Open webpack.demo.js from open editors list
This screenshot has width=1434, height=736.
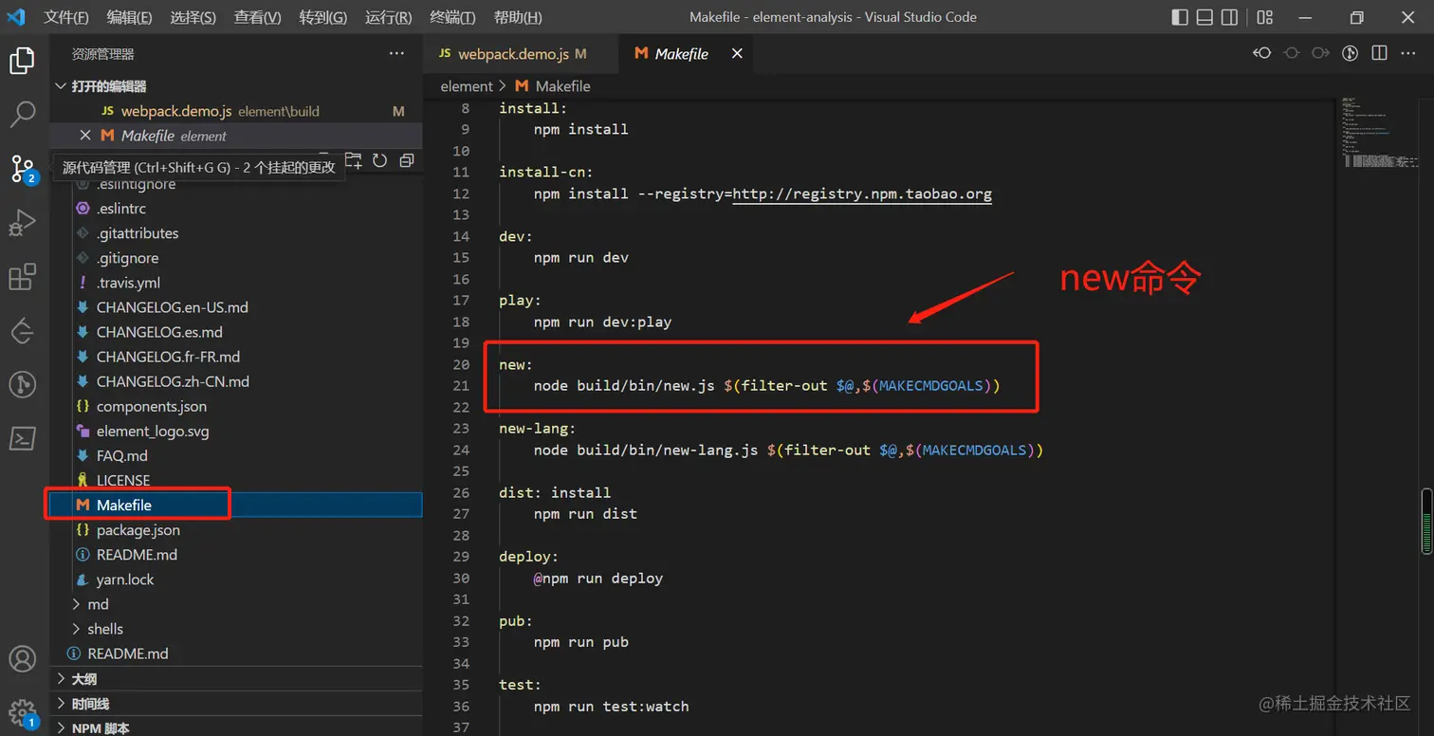236,111
